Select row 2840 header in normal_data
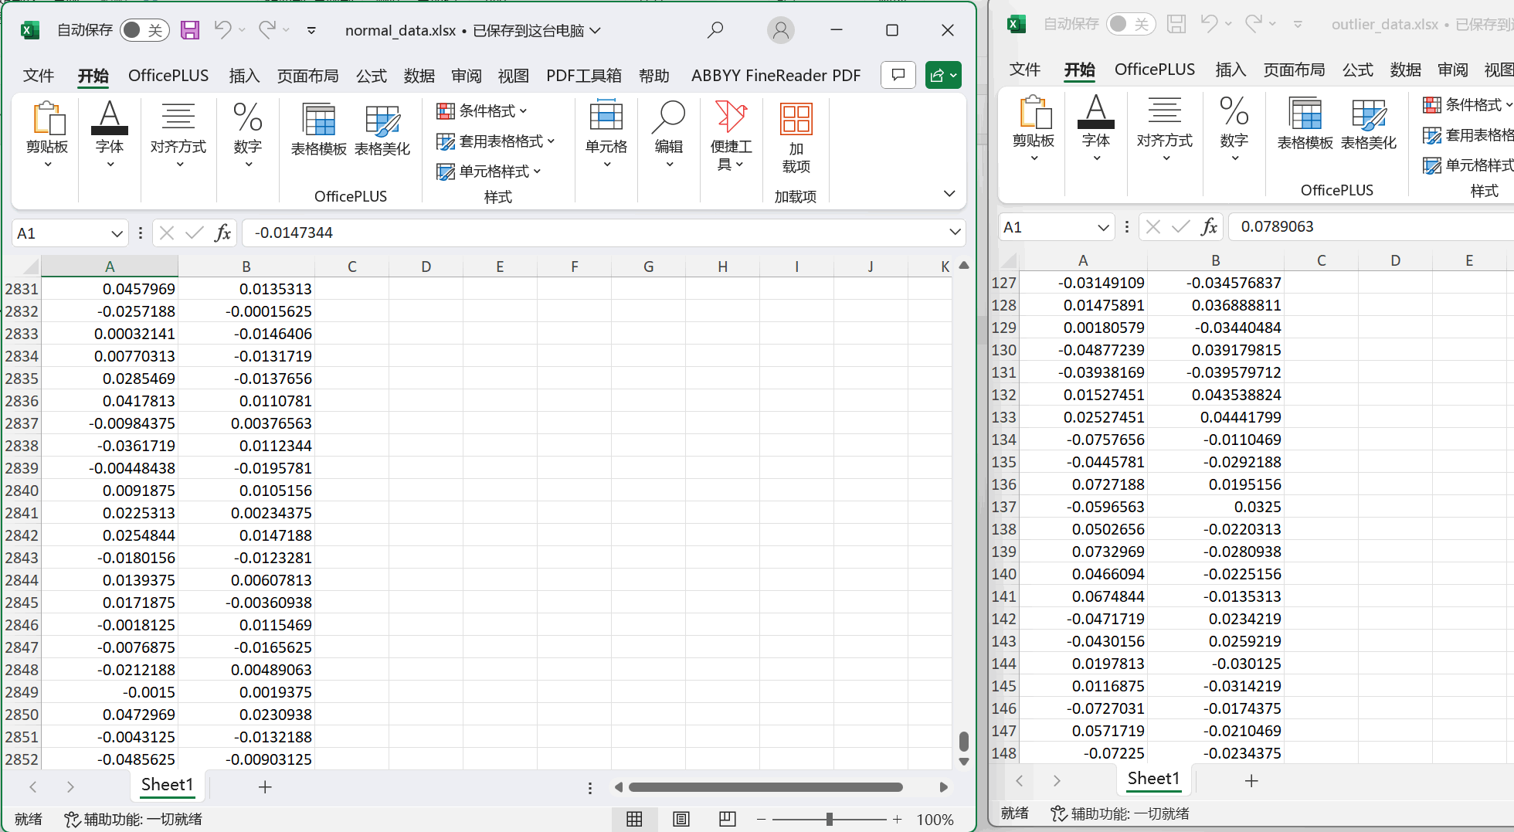This screenshot has width=1514, height=832. click(22, 491)
